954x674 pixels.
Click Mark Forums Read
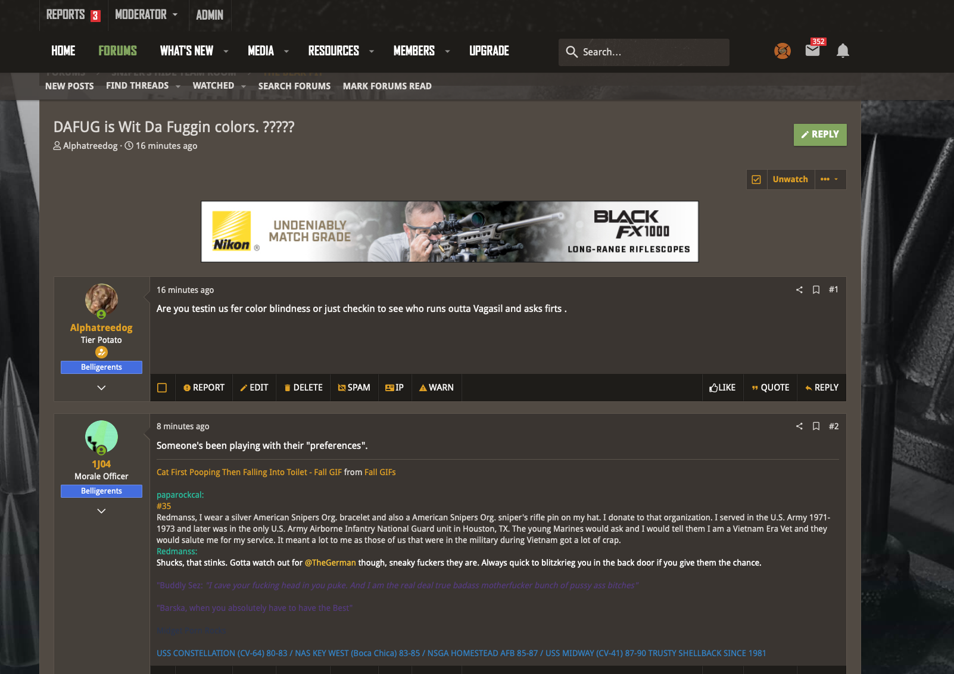point(387,86)
